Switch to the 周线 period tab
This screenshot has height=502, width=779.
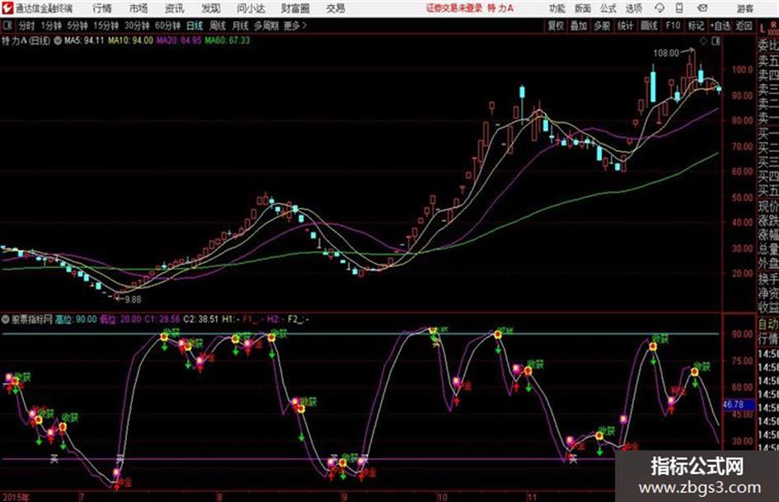[218, 26]
